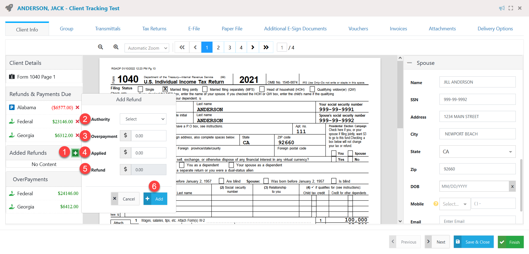Click the Overpayment amount field
Image resolution: width=529 pixels, height=254 pixels.
[x=149, y=136]
